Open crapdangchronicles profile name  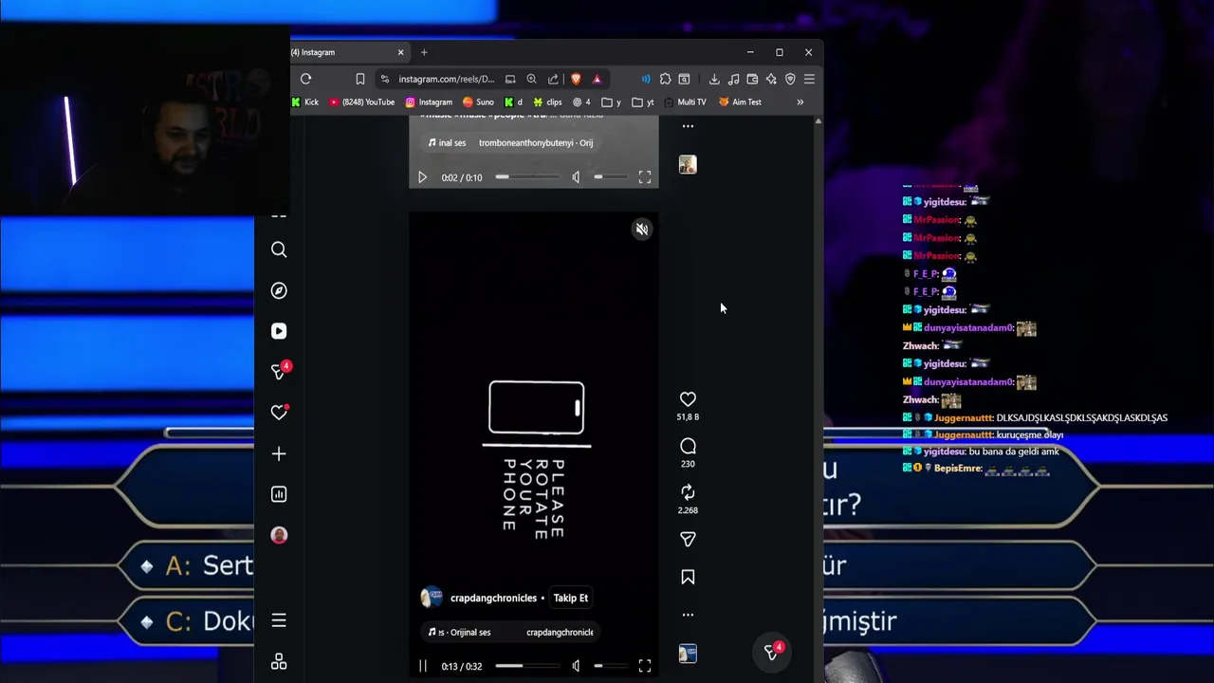(493, 599)
